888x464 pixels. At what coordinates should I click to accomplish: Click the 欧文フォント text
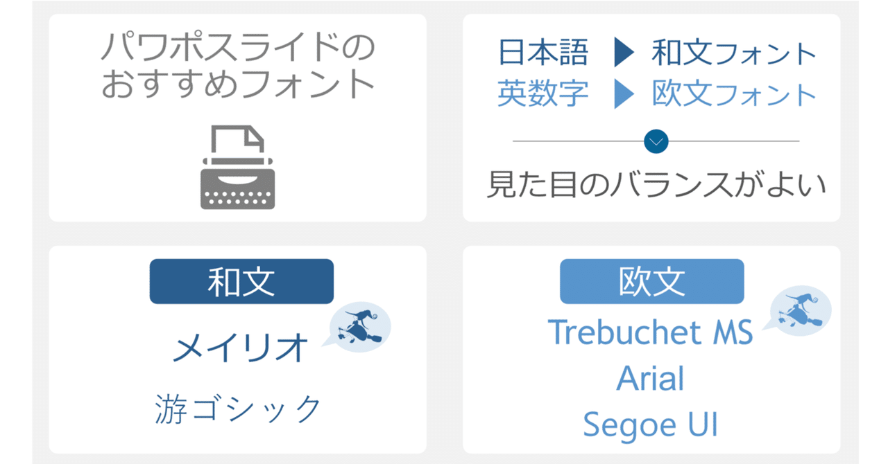click(x=734, y=95)
